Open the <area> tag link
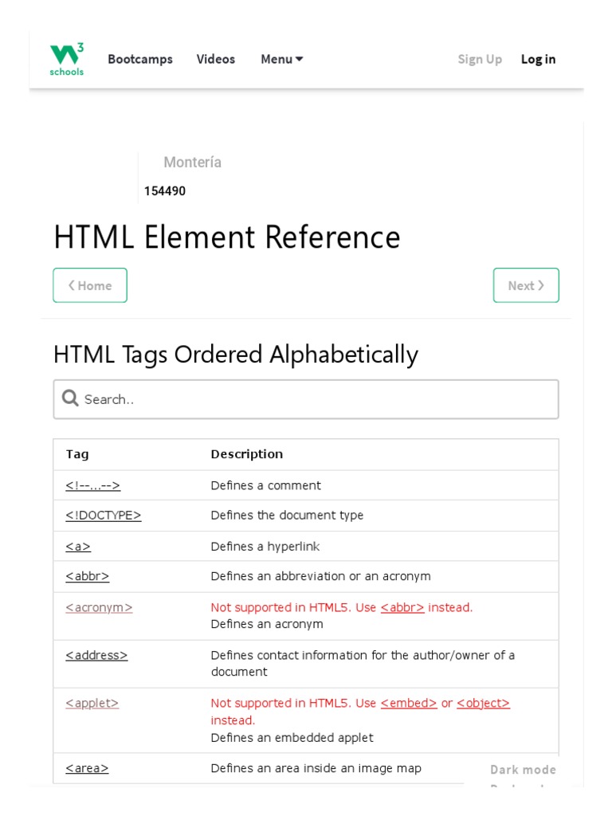Viewport: 612px width, 816px height. (x=87, y=768)
